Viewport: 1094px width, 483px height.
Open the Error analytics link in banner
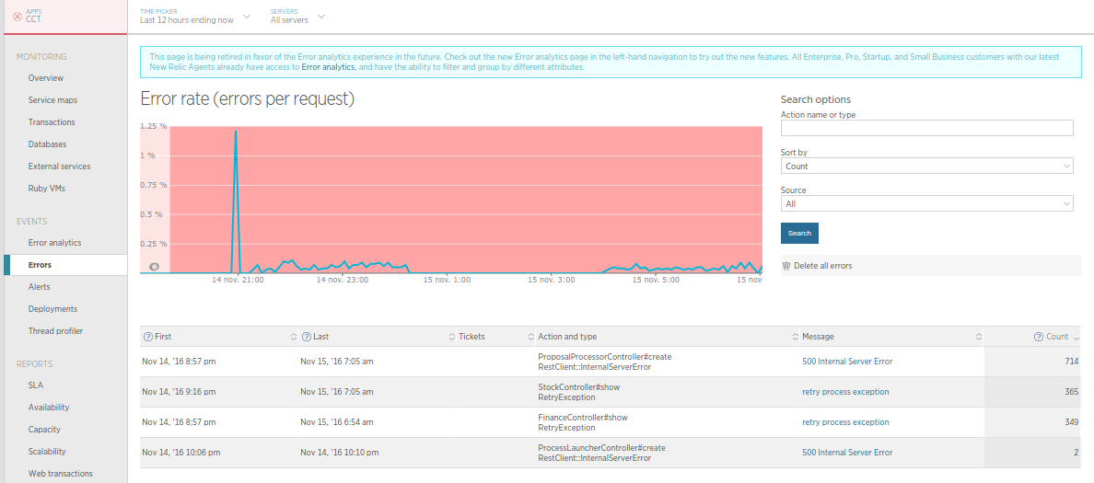[x=328, y=67]
